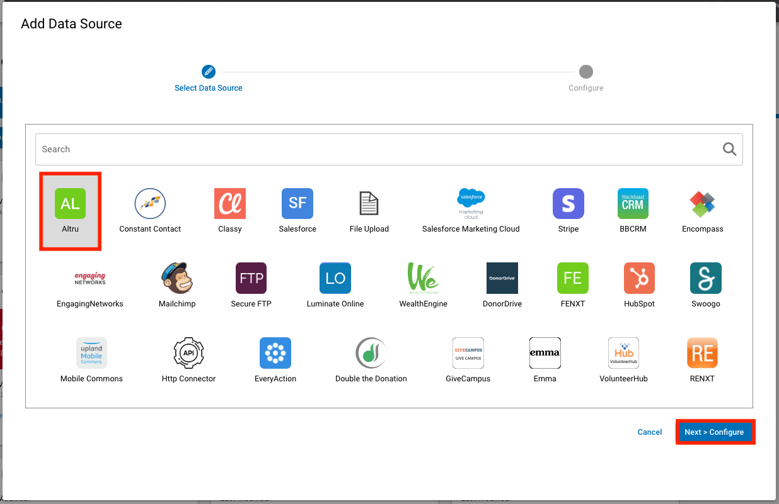Select the File Upload option
The width and height of the screenshot is (779, 504).
(x=369, y=203)
